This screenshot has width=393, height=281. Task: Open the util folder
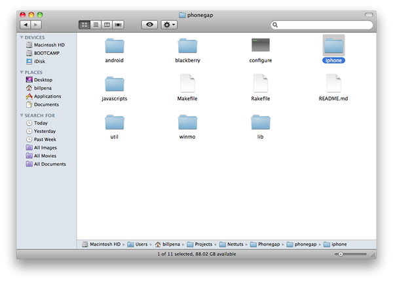tap(114, 122)
